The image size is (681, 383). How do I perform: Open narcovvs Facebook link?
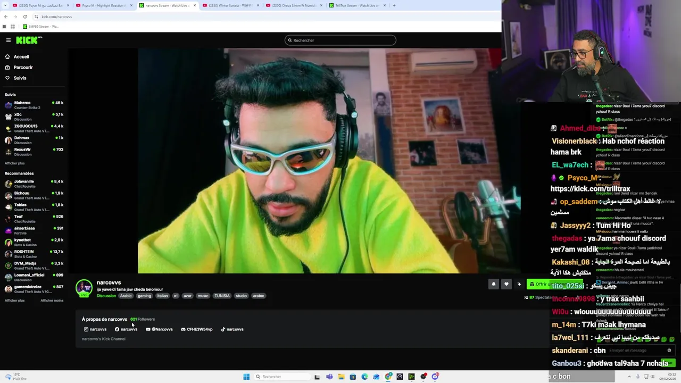click(126, 329)
